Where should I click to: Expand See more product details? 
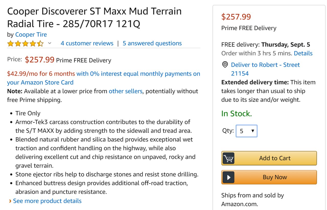(x=47, y=201)
